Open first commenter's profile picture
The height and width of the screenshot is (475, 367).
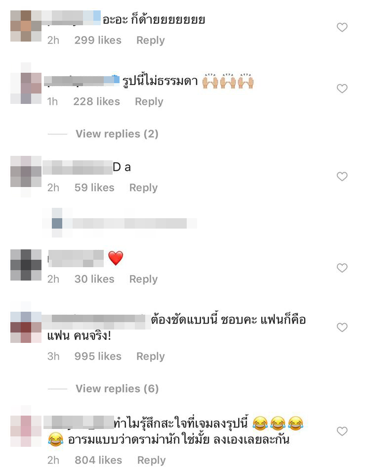coord(26,26)
